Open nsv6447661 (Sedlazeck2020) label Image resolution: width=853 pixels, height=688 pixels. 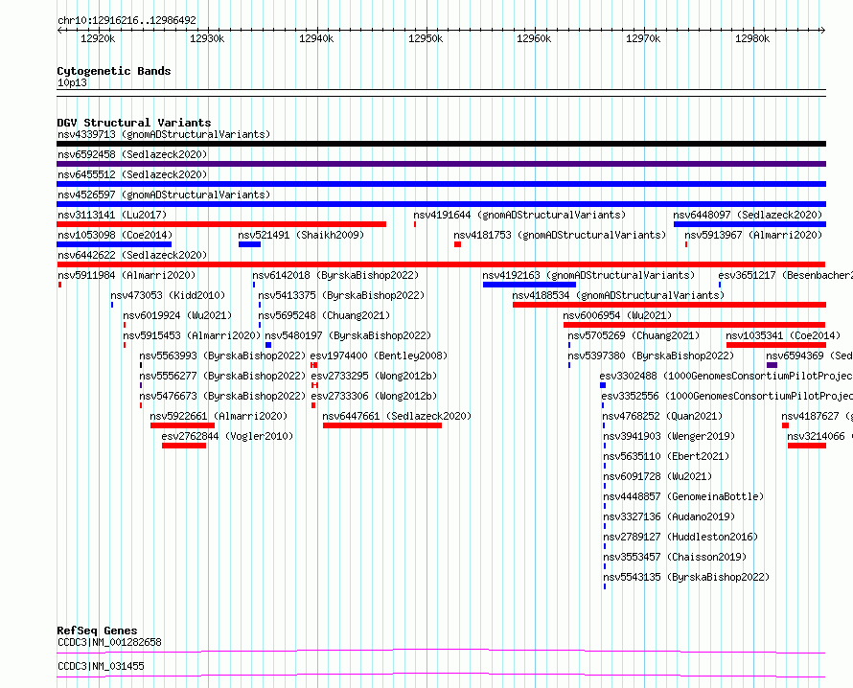397,416
